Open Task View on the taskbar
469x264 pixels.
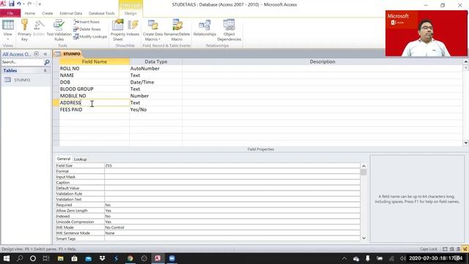(x=46, y=258)
